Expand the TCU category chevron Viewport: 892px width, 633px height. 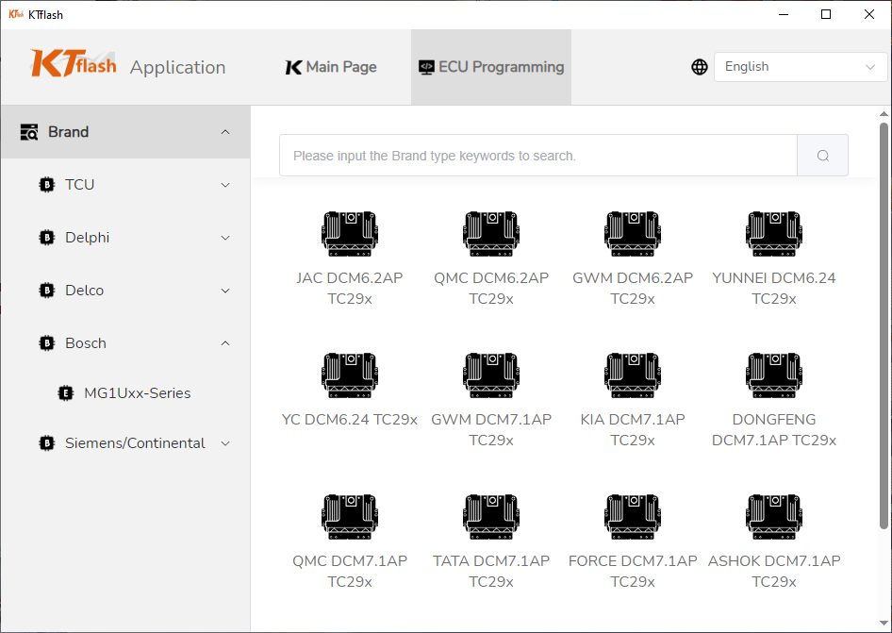225,185
